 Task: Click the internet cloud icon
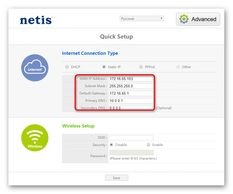point(35,68)
